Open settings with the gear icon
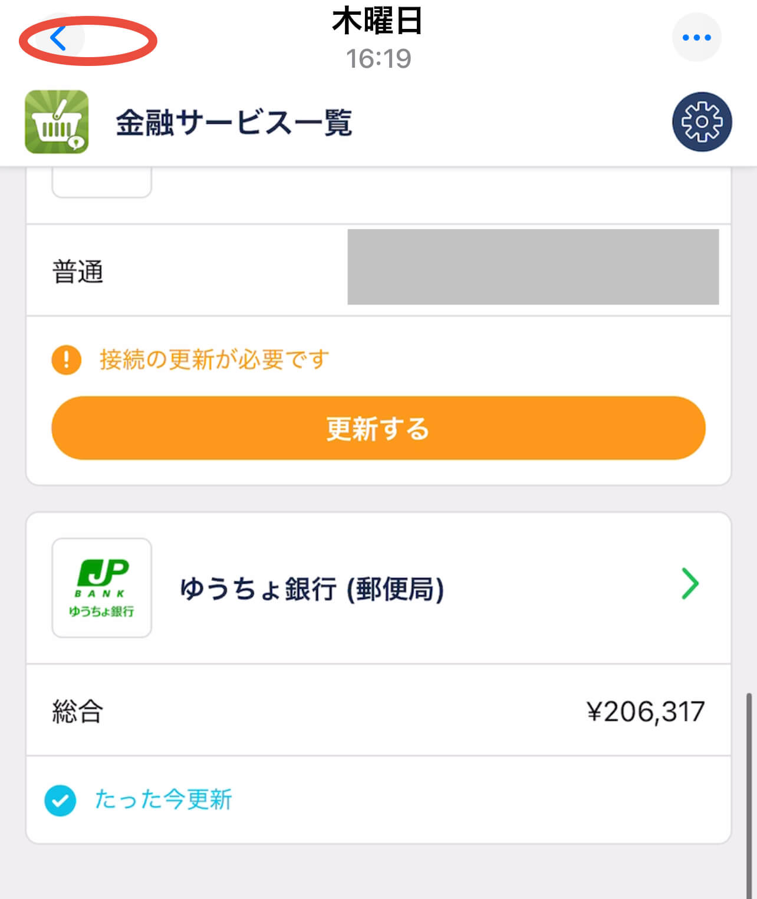This screenshot has width=757, height=899. (702, 122)
